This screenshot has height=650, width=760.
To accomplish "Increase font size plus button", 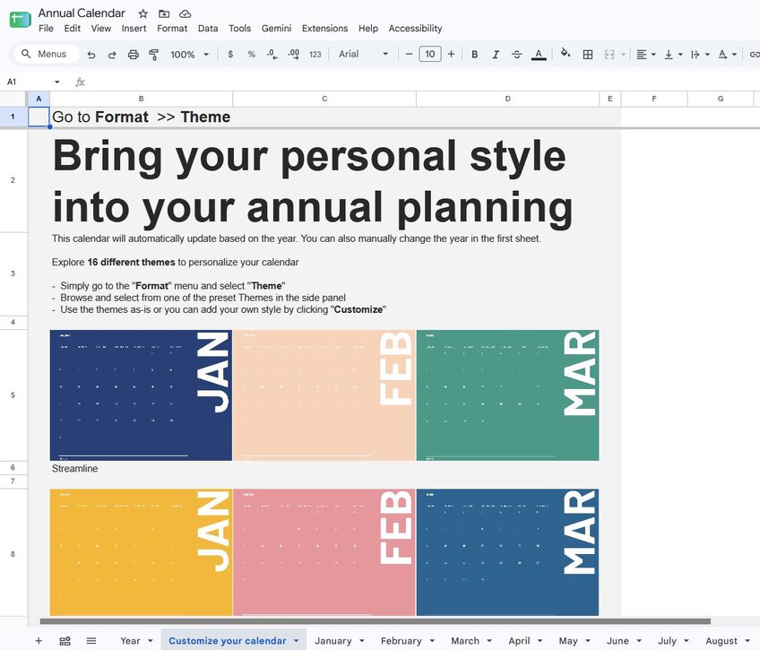I will coord(452,54).
